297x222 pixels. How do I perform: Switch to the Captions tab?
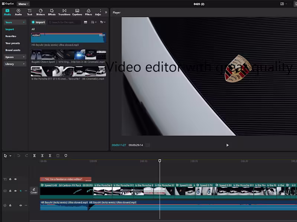click(x=77, y=12)
